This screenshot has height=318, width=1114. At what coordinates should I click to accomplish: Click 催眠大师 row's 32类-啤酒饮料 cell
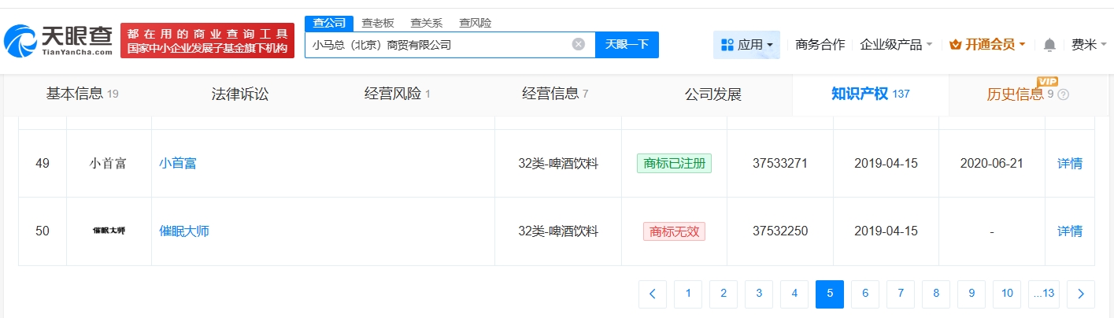click(x=558, y=231)
